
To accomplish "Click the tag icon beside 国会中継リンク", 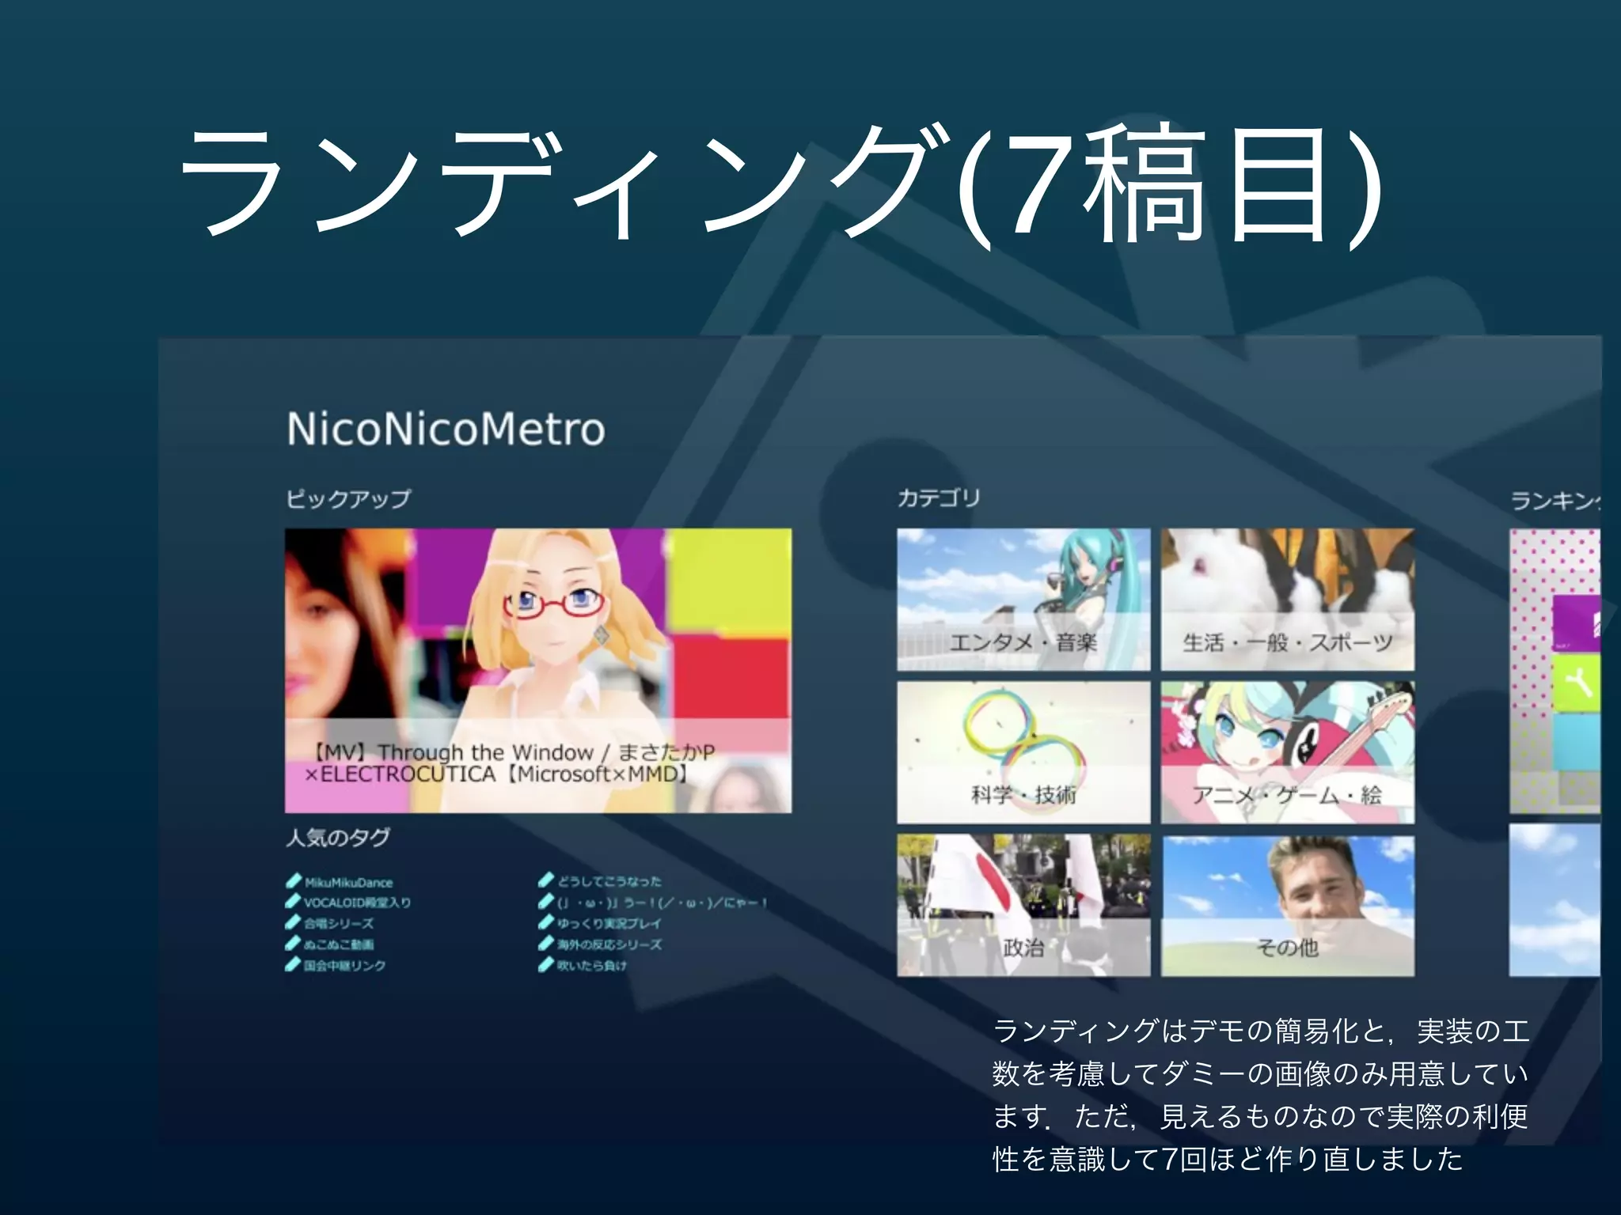I will tap(294, 964).
